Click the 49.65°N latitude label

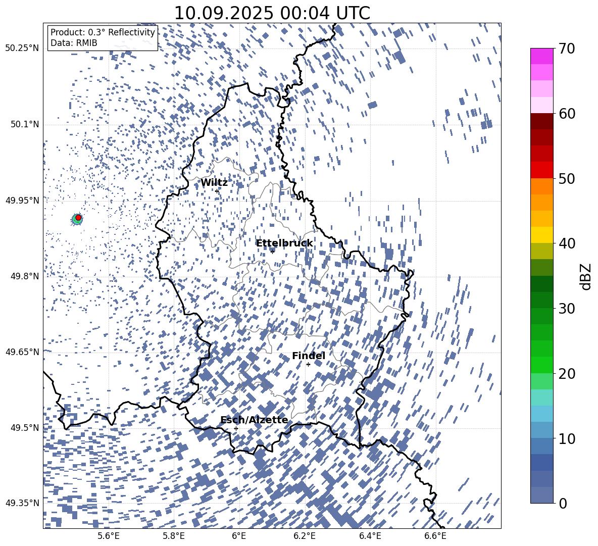pyautogui.click(x=23, y=352)
